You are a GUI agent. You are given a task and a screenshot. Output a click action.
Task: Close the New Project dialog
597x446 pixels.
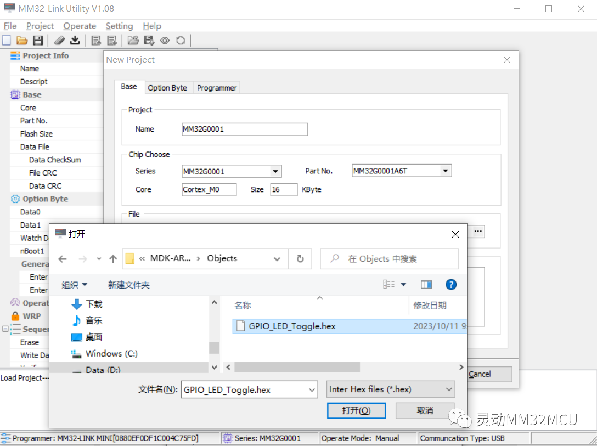click(507, 60)
